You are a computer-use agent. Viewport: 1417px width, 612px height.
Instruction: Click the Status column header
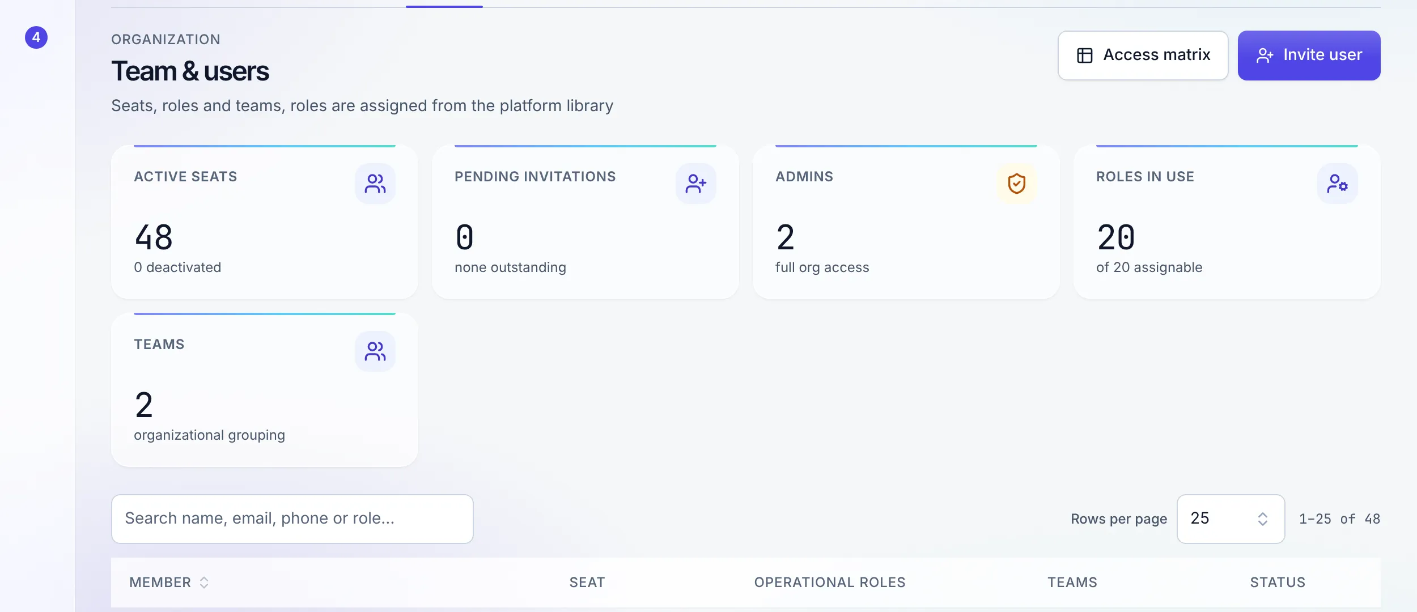[1278, 583]
